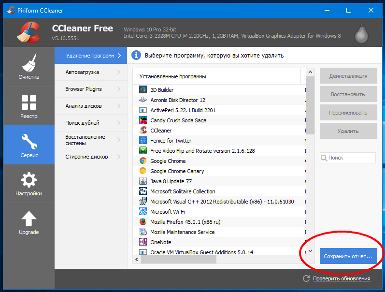Click the Деинсталляция button

(x=348, y=76)
